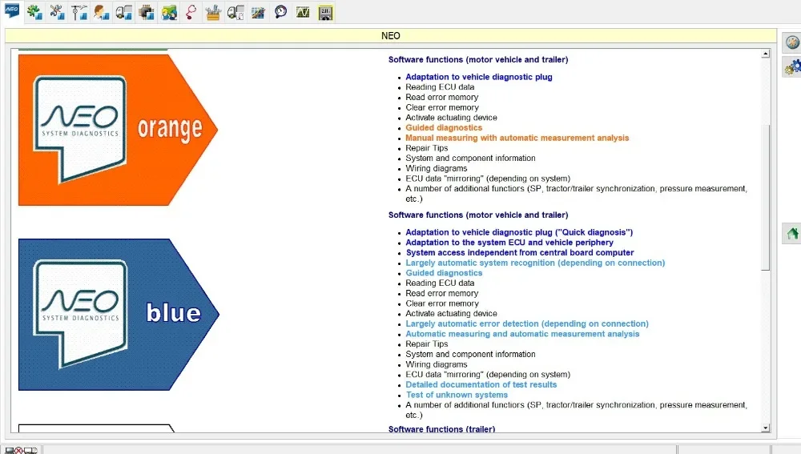Click the orange 'Guided diagnostics' text
This screenshot has height=454, width=801.
point(444,127)
